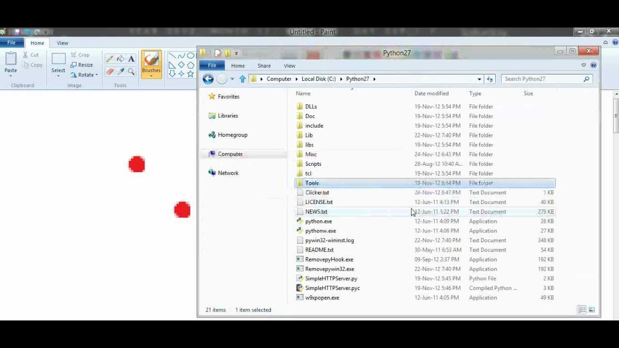The image size is (619, 348).
Task: Open the Rotate dropdown in Paint
Action: click(85, 75)
